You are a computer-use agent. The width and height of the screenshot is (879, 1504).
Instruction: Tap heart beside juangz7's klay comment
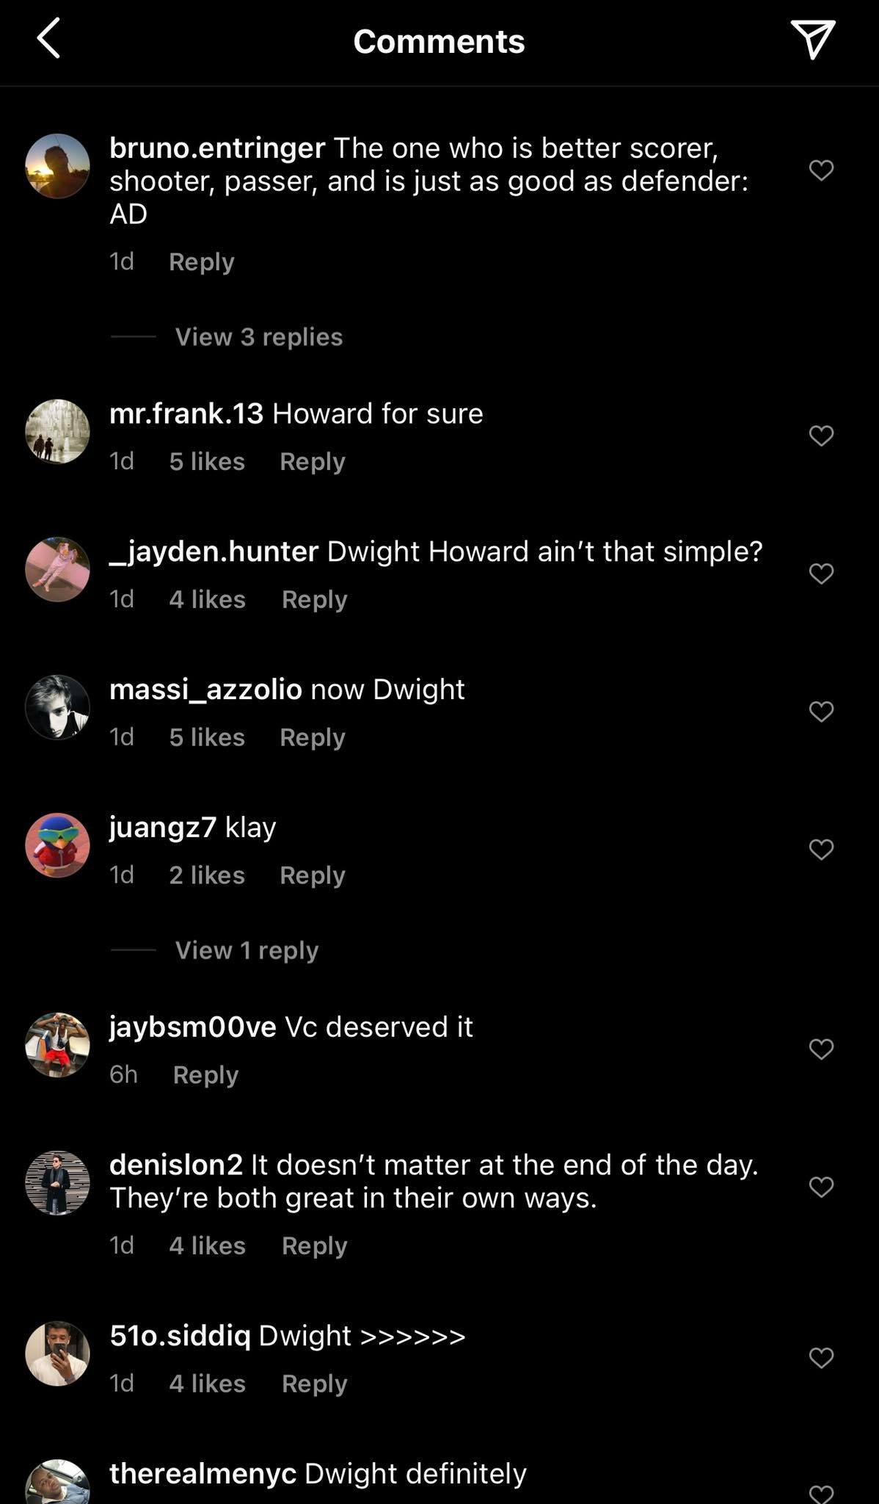pos(821,850)
